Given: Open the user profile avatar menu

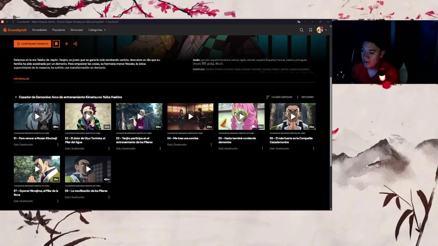Looking at the screenshot, I should pos(321,30).
